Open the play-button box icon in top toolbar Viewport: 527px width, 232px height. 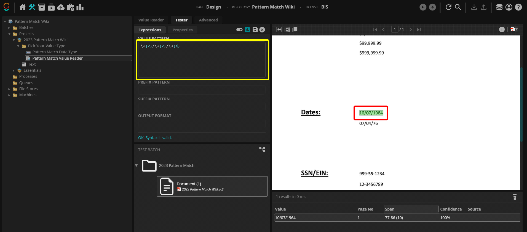pos(51,7)
